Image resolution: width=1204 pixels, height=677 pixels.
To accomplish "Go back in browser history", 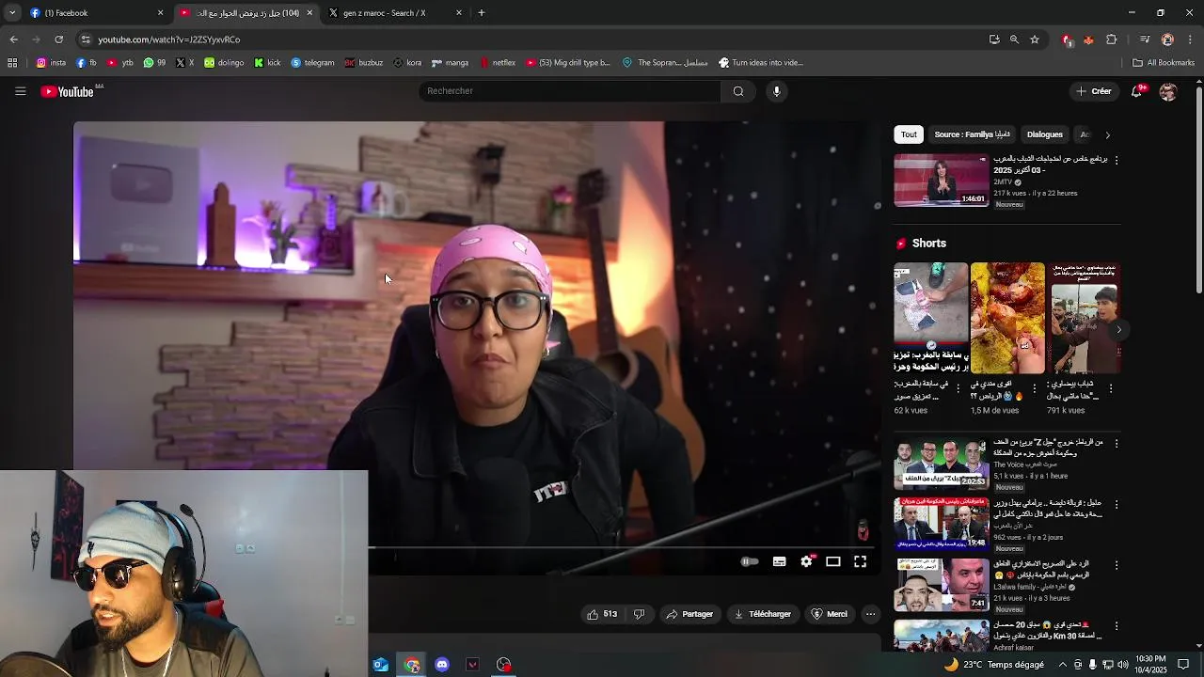I will tap(14, 39).
